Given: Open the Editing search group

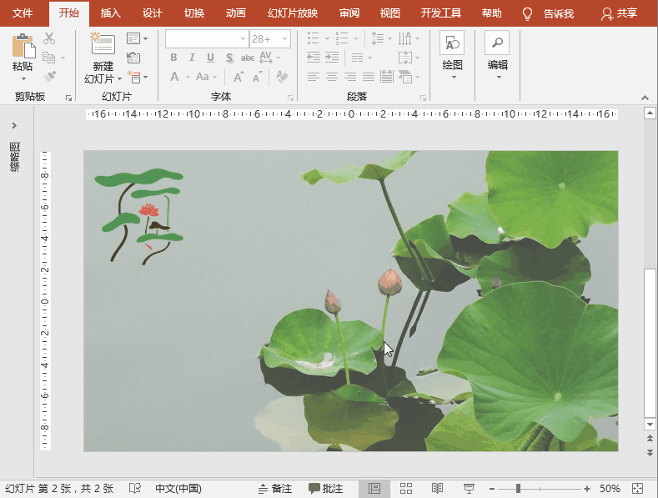Looking at the screenshot, I should point(497,54).
